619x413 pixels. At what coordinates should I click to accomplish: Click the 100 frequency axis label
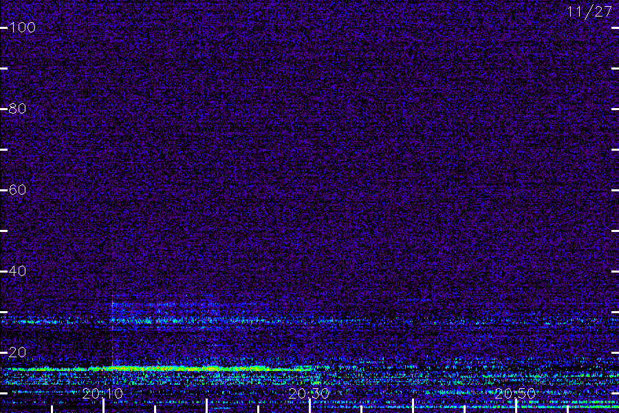pos(22,28)
